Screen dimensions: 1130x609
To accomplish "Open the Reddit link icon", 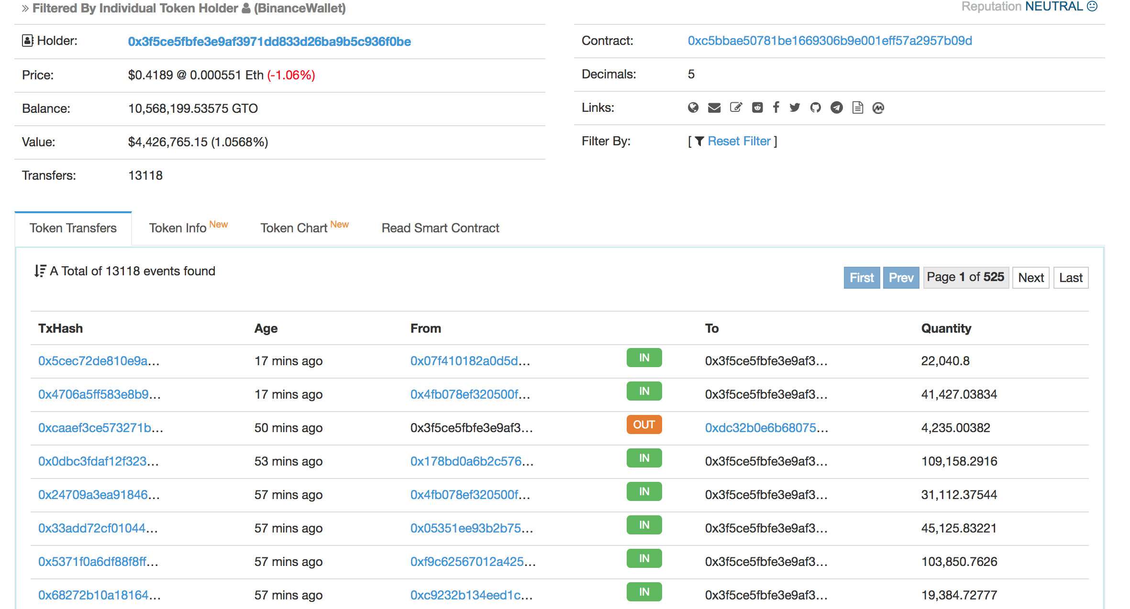I will coord(757,108).
